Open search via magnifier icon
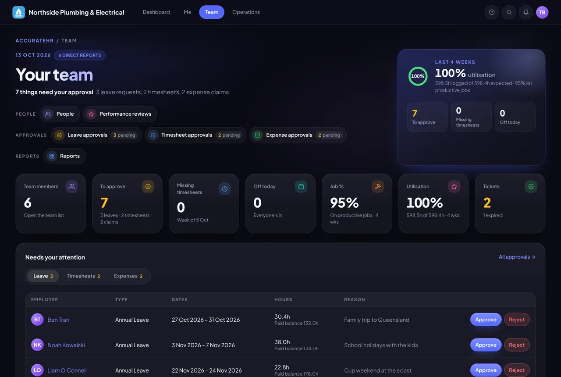The image size is (561, 377). pos(509,12)
